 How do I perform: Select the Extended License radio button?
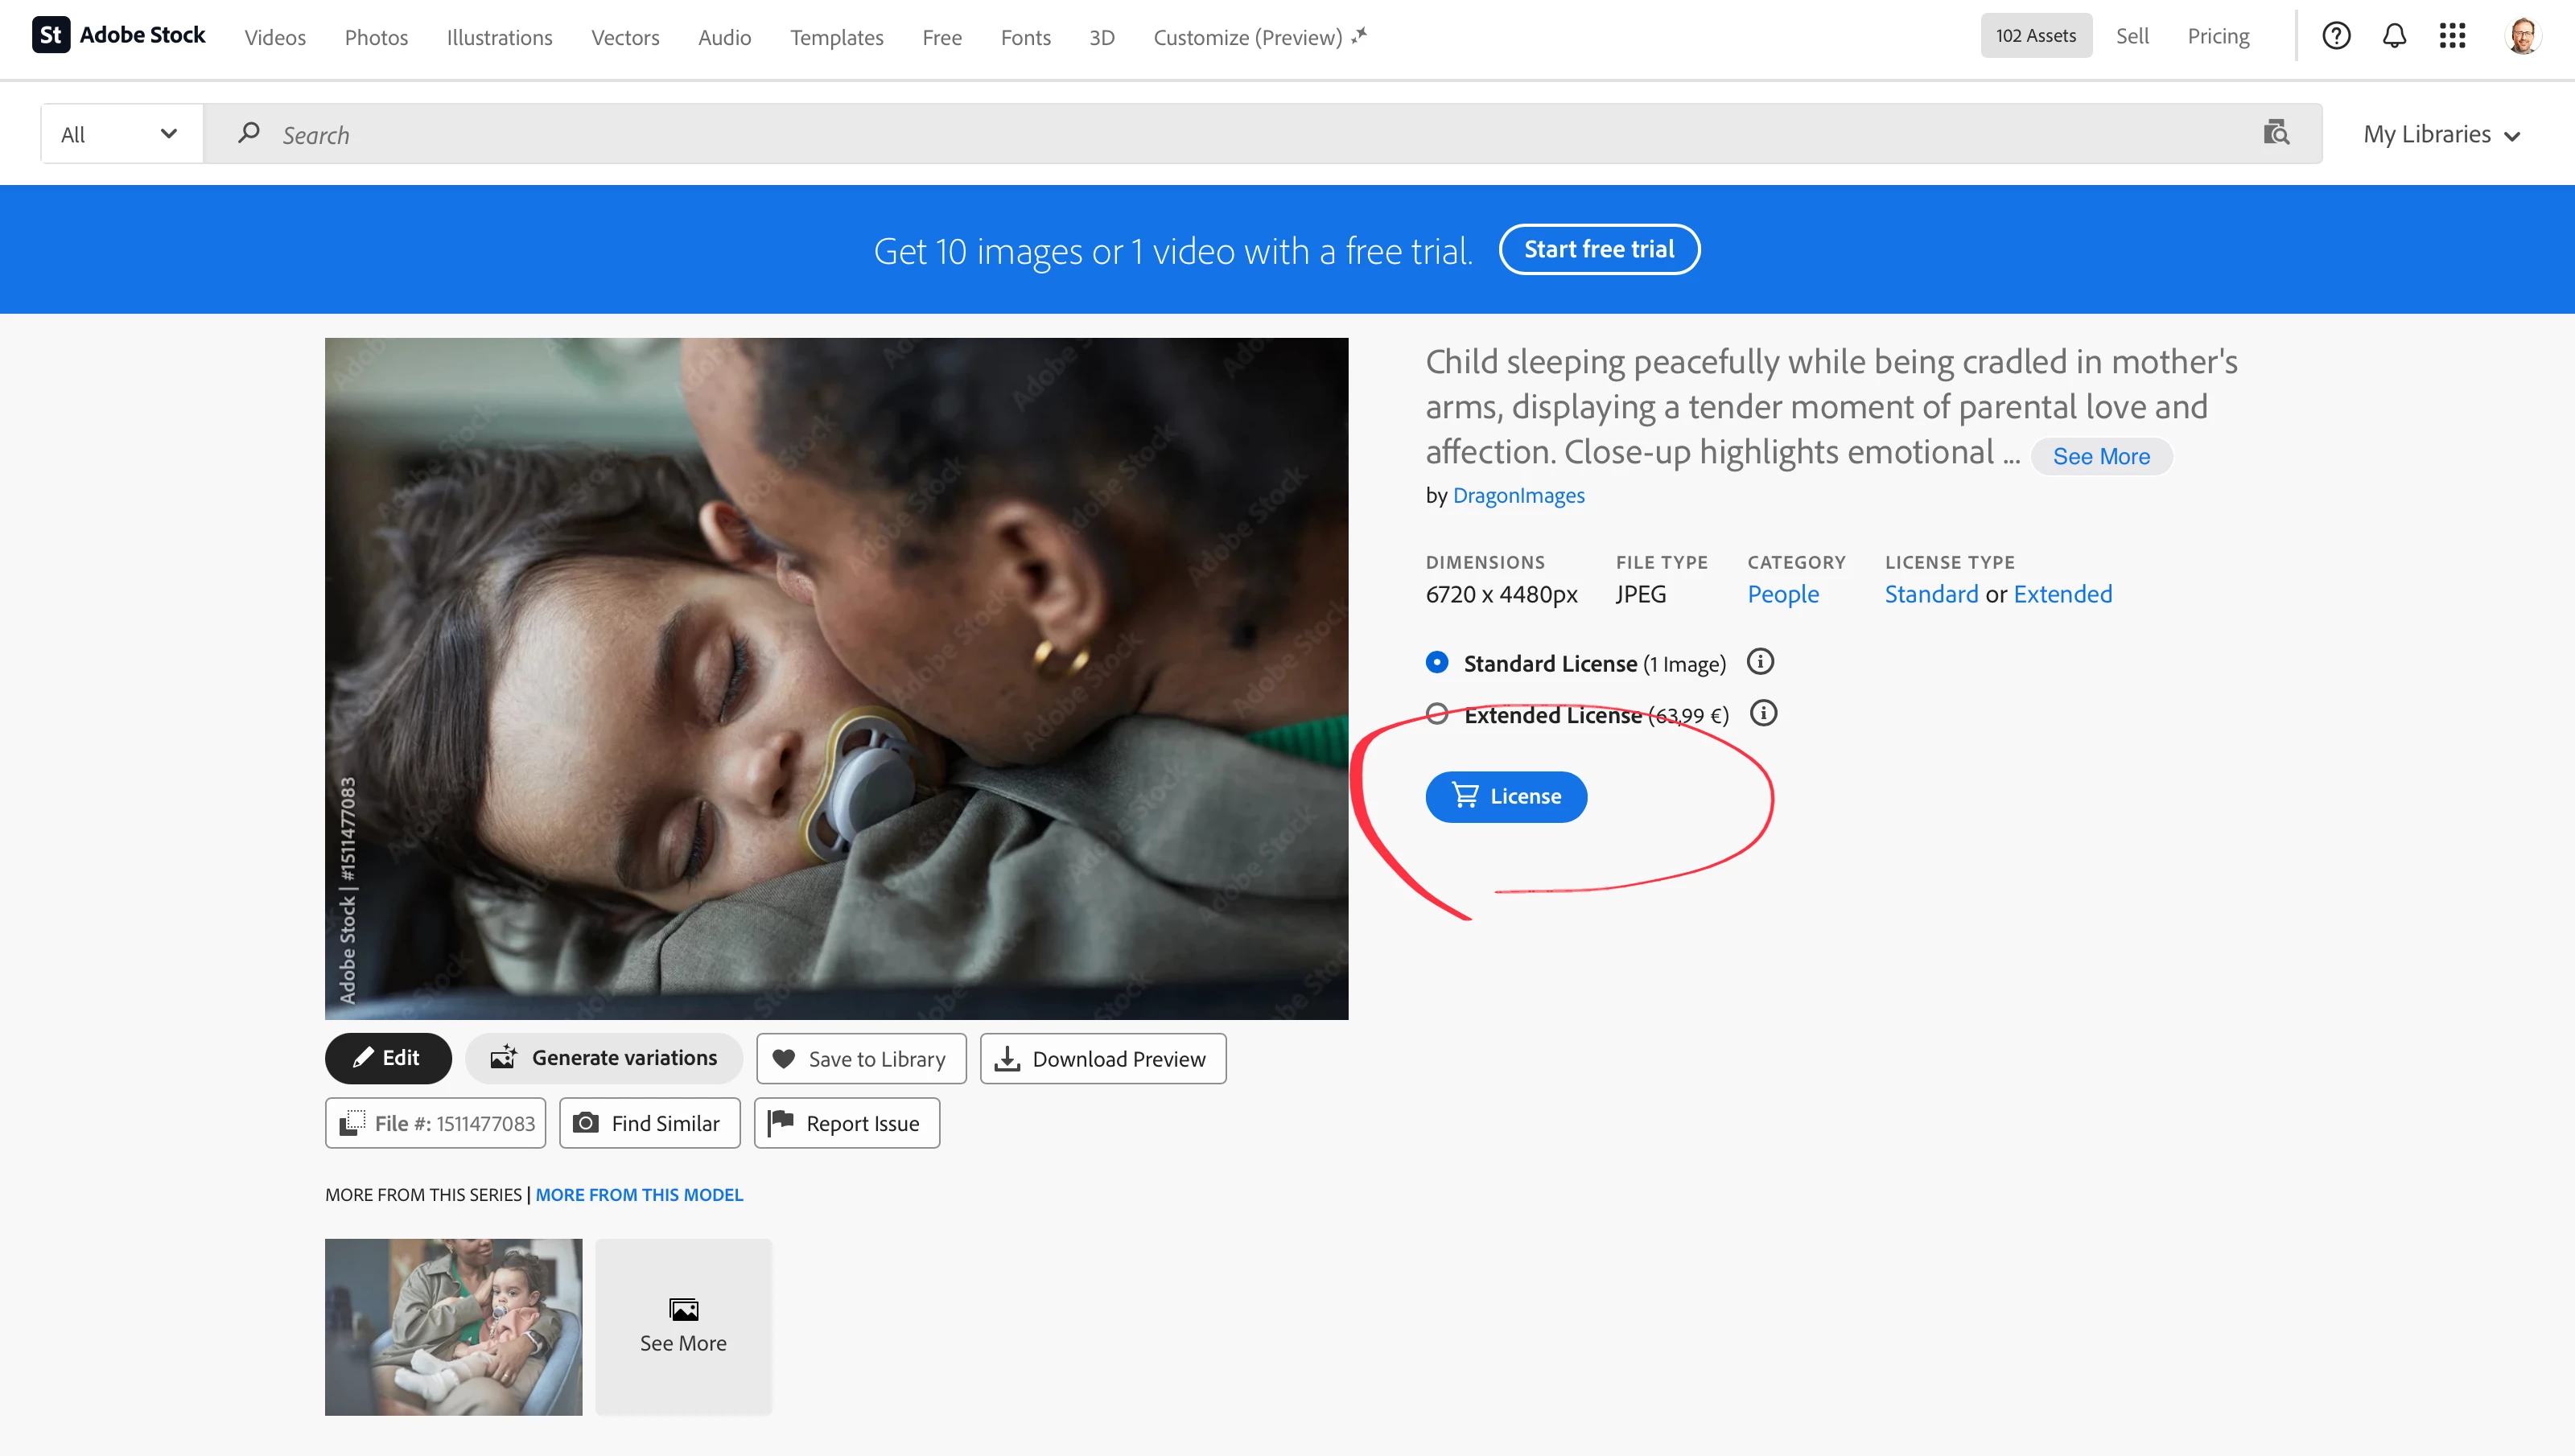point(1437,714)
